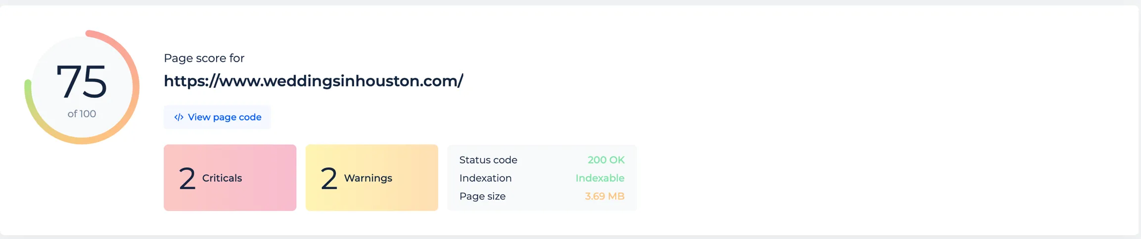Click the 200 OK status value
The height and width of the screenshot is (239, 1141).
(x=606, y=160)
